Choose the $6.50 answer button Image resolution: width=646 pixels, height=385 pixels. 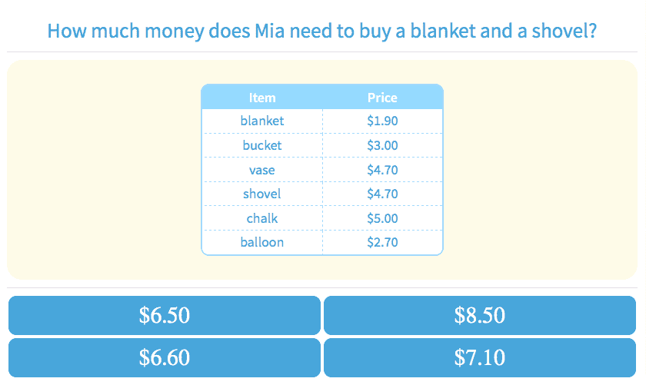[x=165, y=315]
